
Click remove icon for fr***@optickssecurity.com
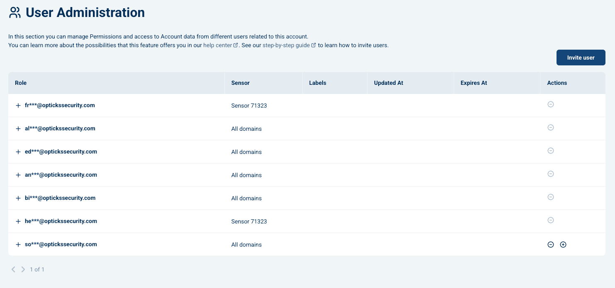pyautogui.click(x=551, y=104)
